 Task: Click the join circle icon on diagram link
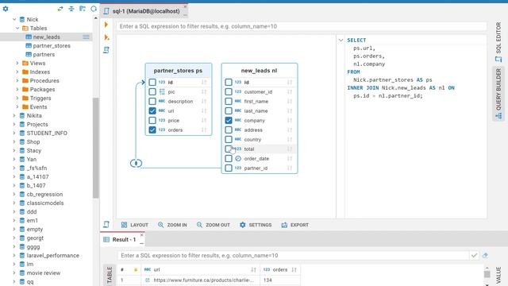pyautogui.click(x=136, y=163)
